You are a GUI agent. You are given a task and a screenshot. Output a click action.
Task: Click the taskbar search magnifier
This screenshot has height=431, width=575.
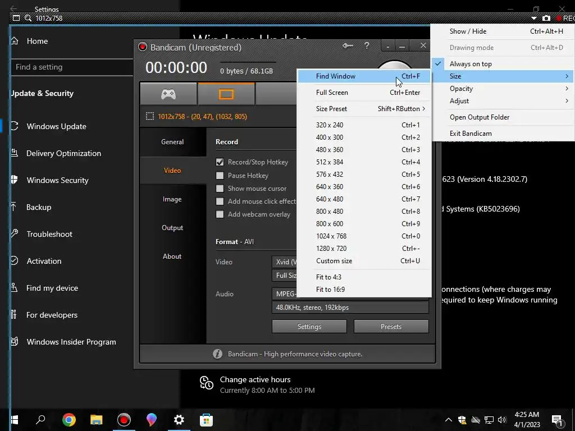(x=40, y=420)
